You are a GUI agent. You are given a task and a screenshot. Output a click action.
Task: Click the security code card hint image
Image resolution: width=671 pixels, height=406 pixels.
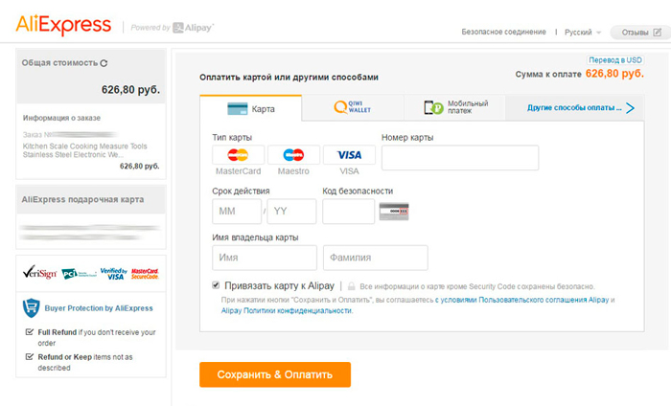tap(394, 211)
